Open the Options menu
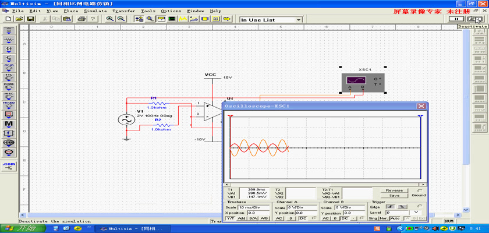This screenshot has width=489, height=233. pos(171,11)
